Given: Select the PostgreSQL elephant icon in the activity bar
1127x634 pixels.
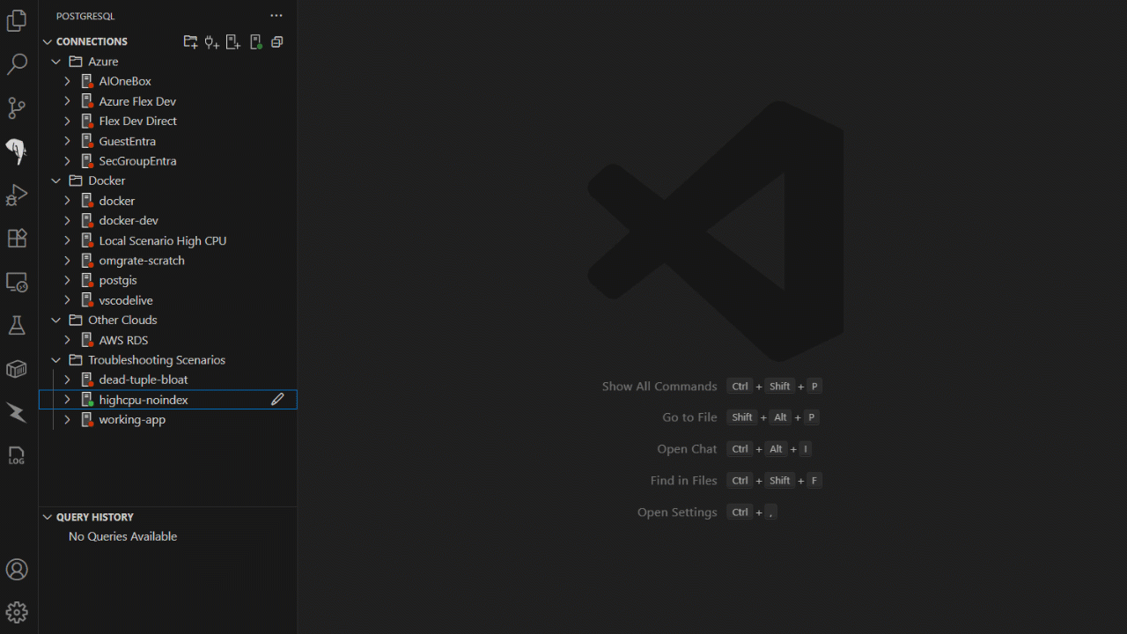Looking at the screenshot, I should click(x=17, y=151).
